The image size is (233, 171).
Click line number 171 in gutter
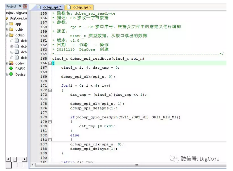point(43,86)
